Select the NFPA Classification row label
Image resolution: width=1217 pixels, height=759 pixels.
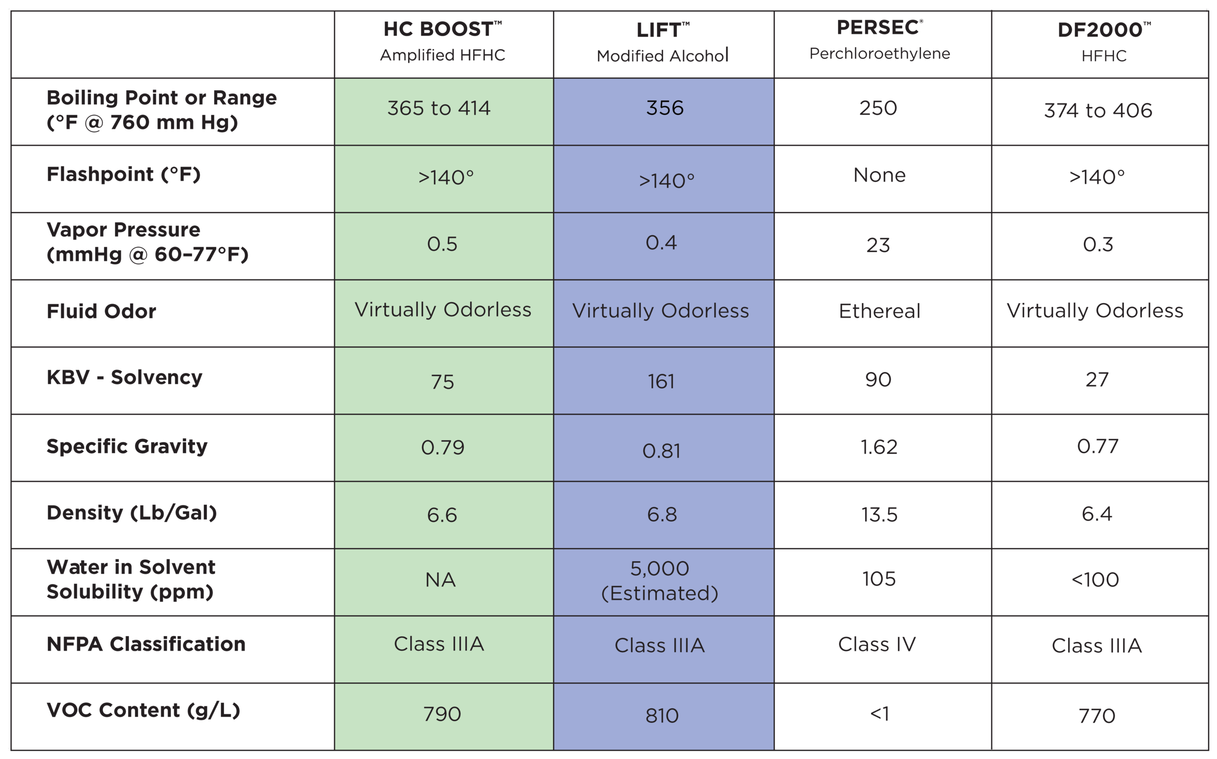click(x=146, y=644)
